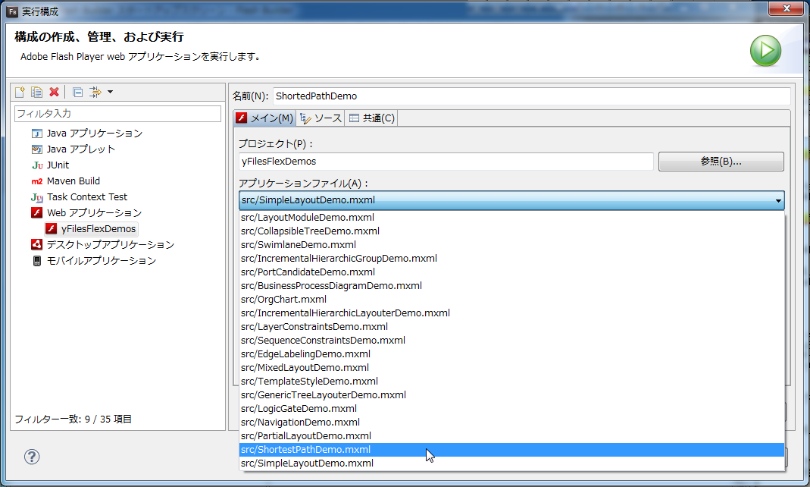
Task: Close the 実行構成 dialog window
Action: pyautogui.click(x=787, y=8)
